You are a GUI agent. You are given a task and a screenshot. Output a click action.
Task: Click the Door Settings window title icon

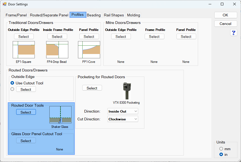click(x=5, y=4)
